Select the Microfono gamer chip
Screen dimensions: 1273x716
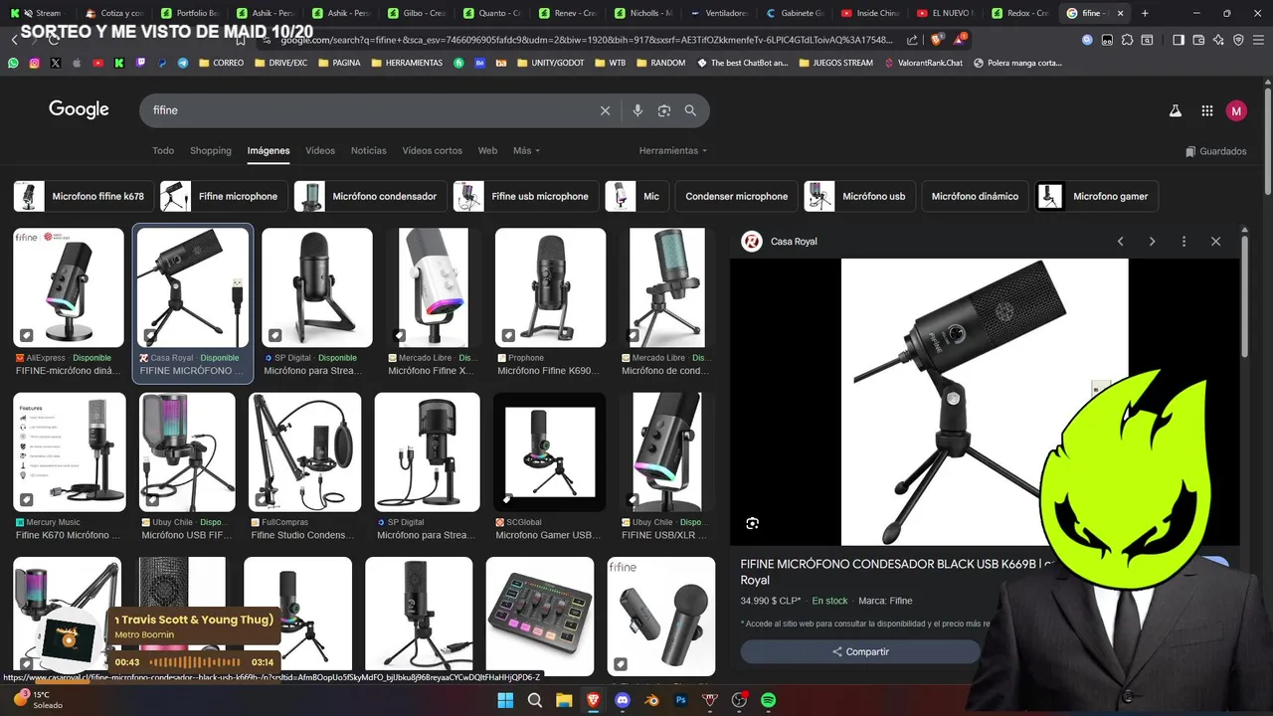tap(1096, 196)
